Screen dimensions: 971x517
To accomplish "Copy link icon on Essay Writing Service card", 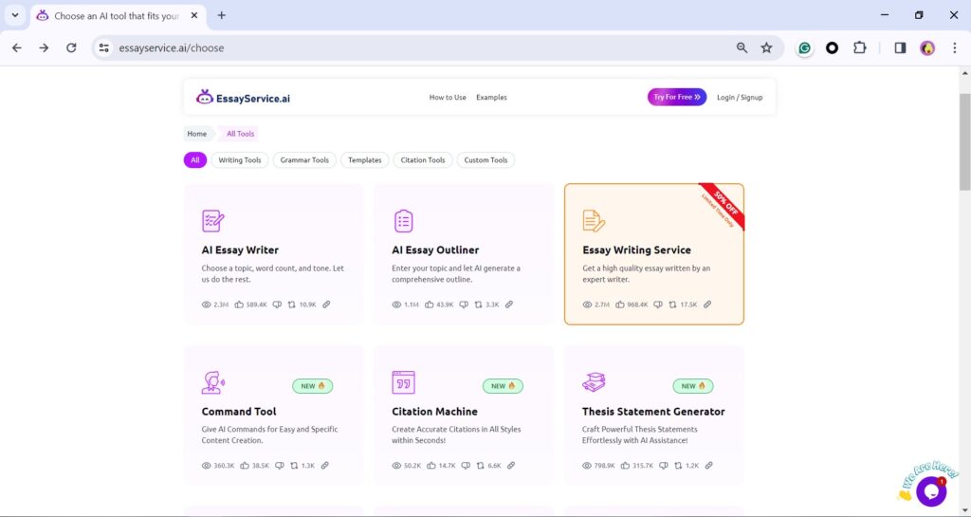I will 707,305.
